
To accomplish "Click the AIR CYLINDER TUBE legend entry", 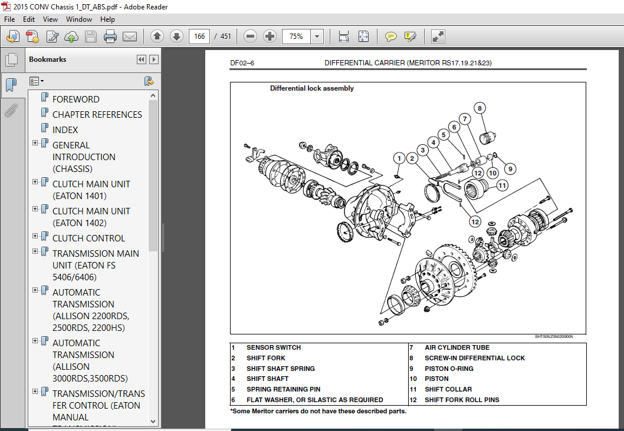I will [457, 347].
